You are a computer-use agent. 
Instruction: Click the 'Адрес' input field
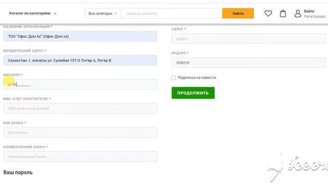[248, 39]
